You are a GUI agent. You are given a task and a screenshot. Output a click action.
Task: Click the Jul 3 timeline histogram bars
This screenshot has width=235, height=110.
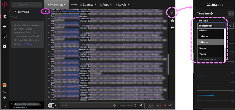[x=202, y=76]
